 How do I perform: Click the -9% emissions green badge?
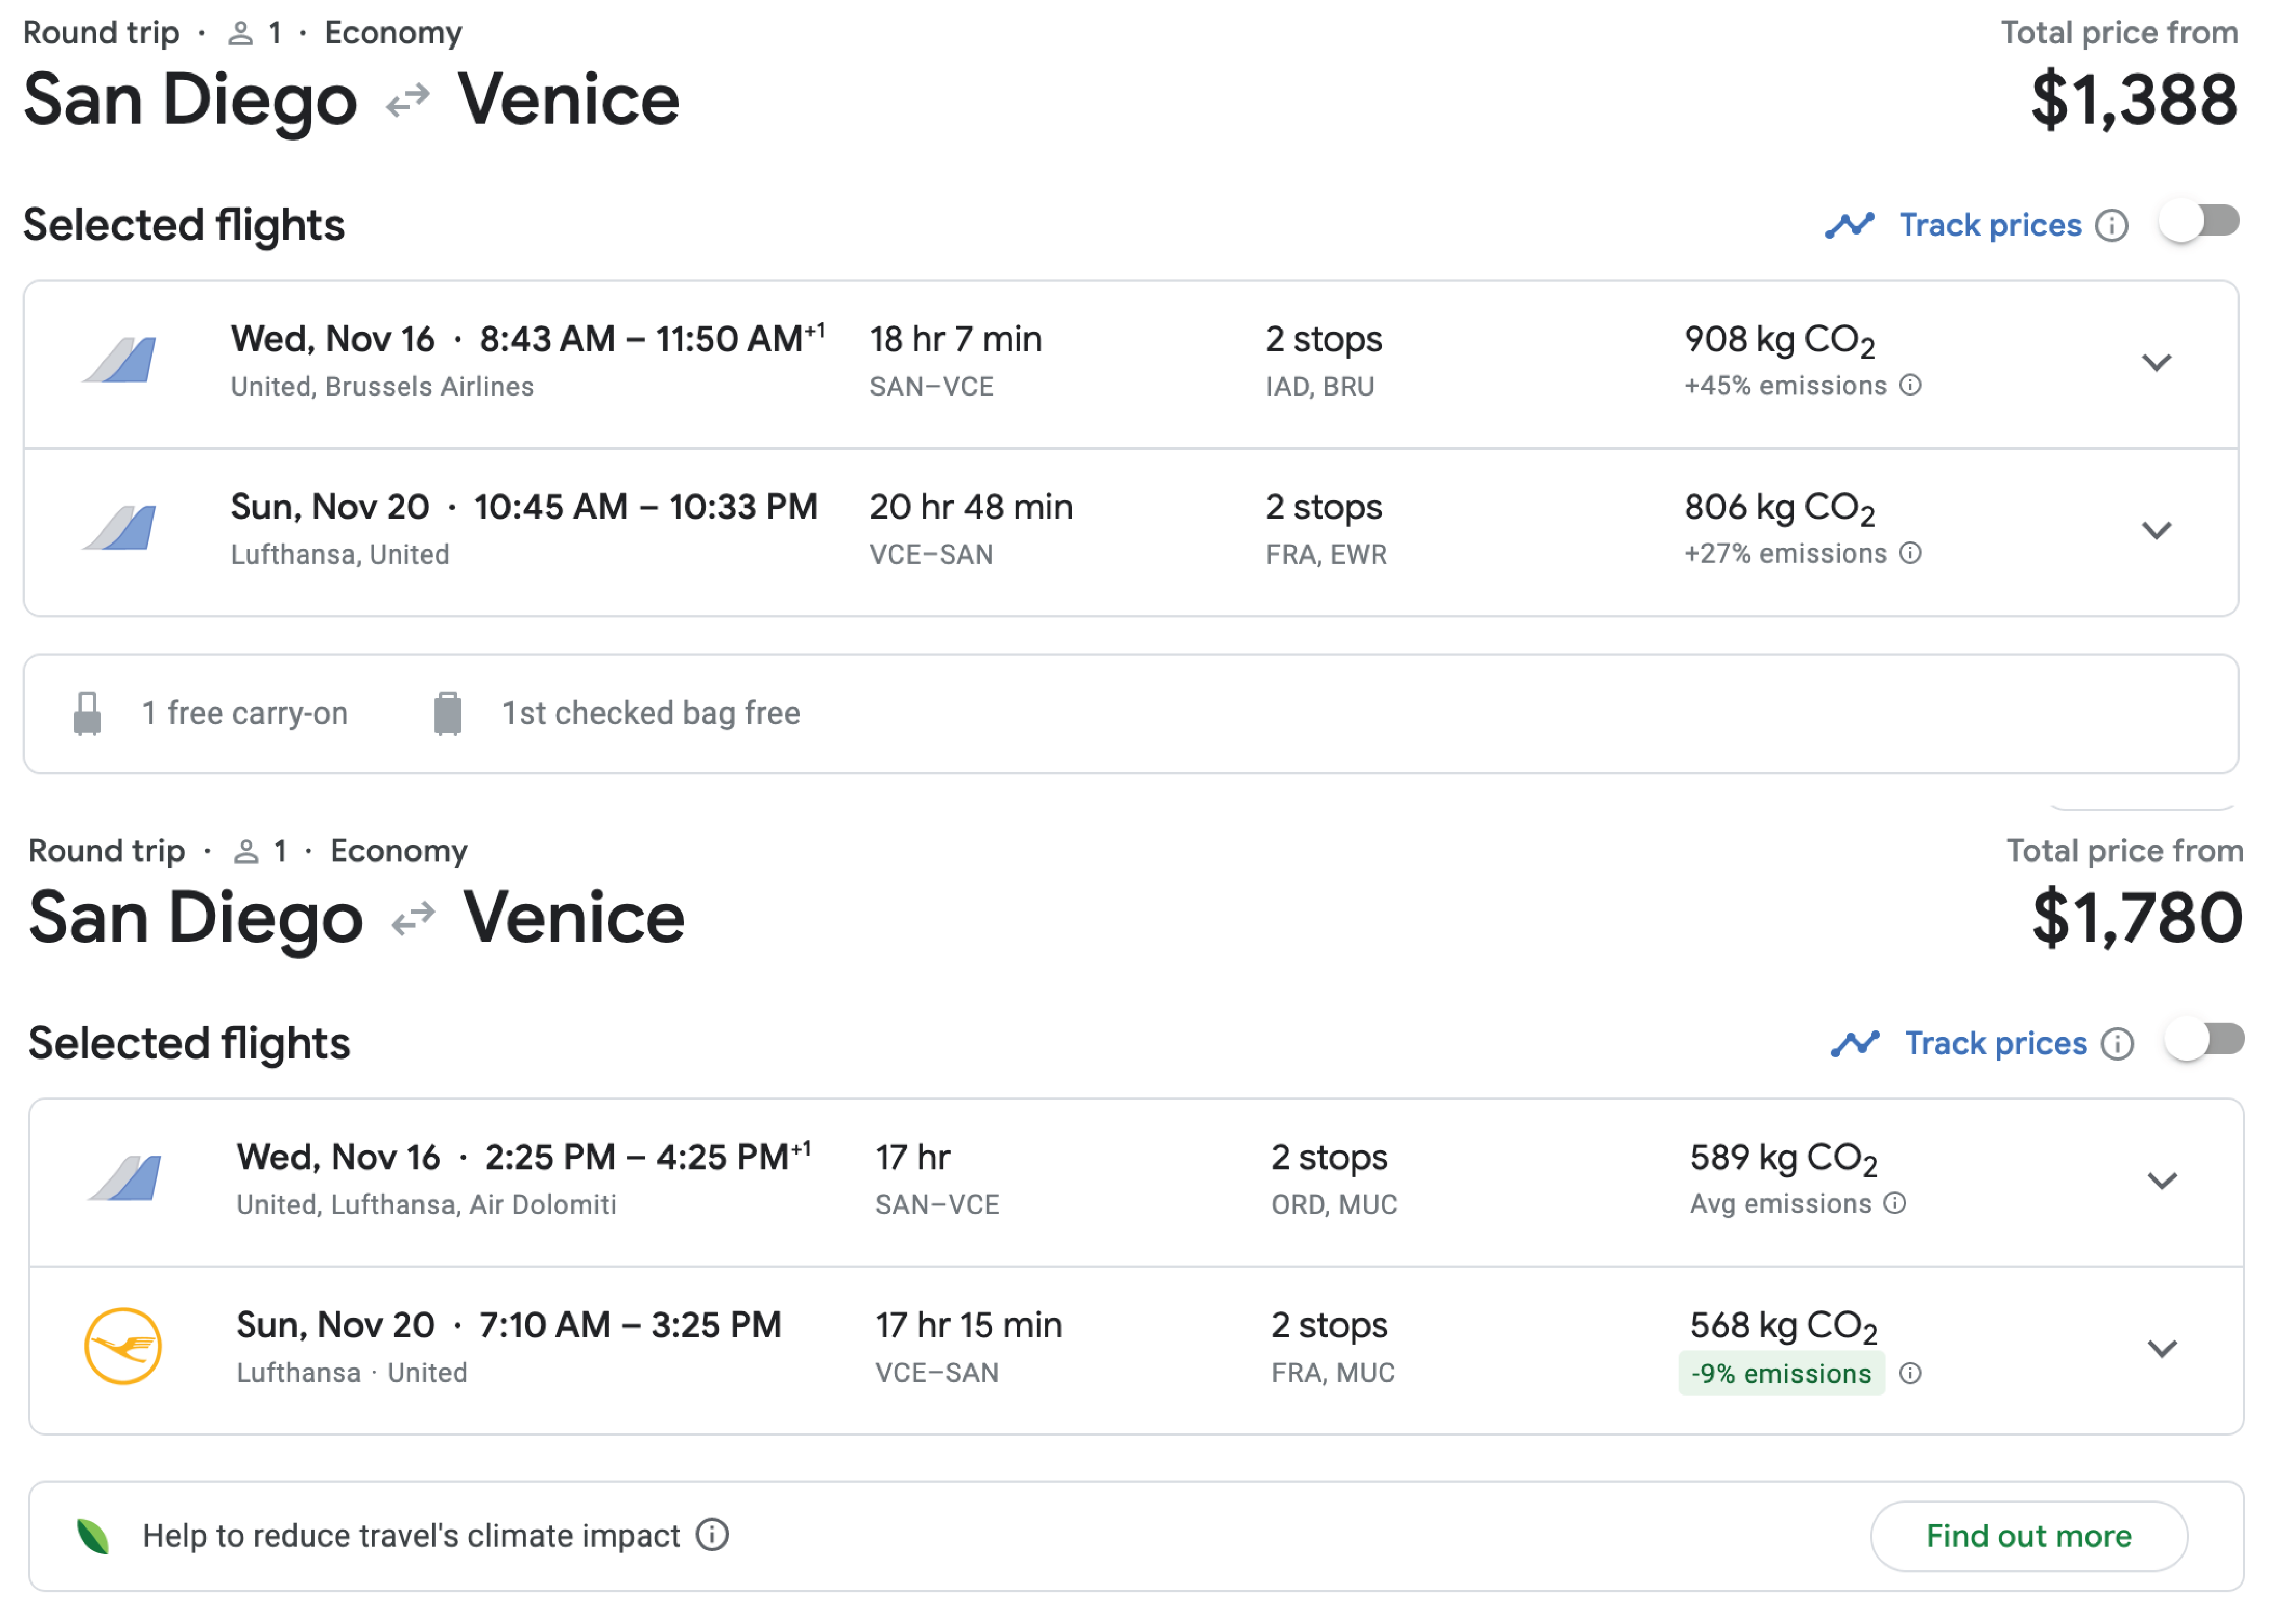point(1781,1373)
